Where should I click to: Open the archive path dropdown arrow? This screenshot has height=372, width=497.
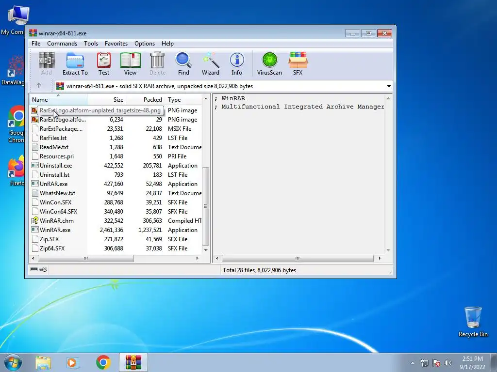pyautogui.click(x=389, y=86)
